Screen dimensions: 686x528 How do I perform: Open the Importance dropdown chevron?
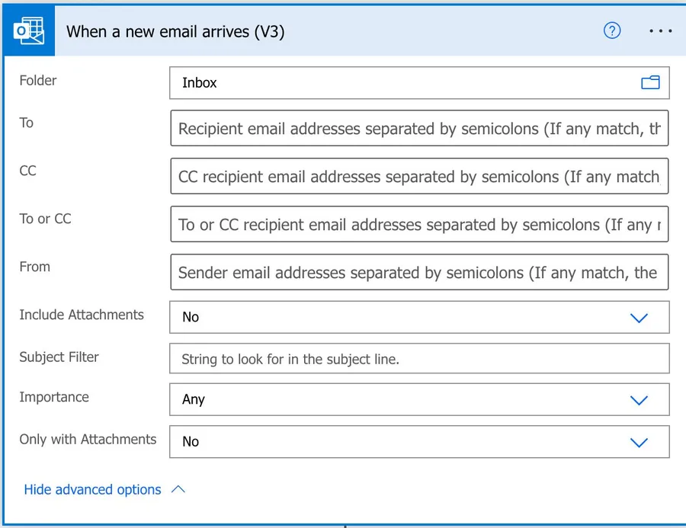(x=639, y=400)
